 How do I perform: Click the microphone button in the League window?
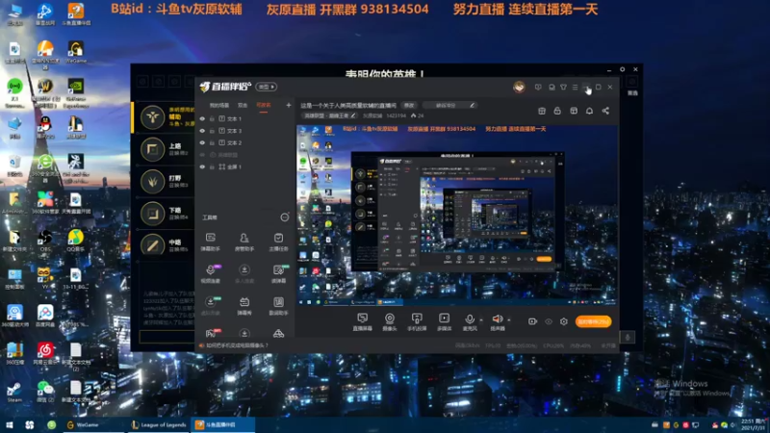(x=628, y=338)
